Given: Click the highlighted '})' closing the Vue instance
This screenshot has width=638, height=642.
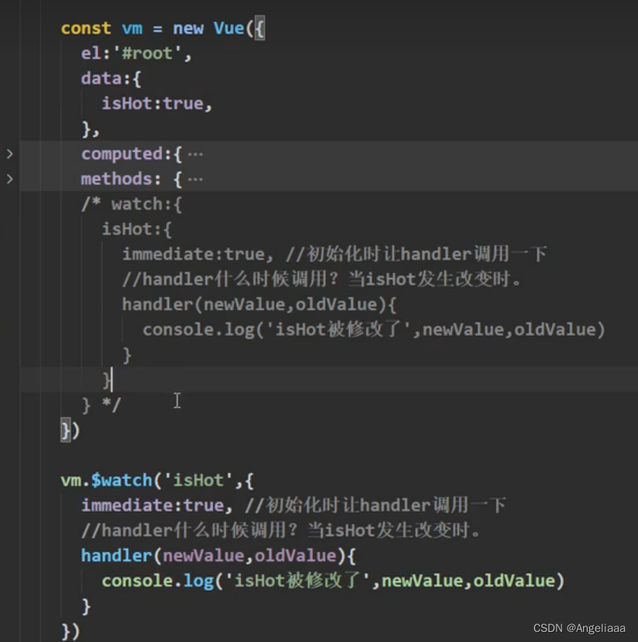Looking at the screenshot, I should 70,430.
